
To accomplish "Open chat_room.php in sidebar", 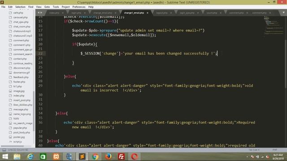I will [22, 26].
